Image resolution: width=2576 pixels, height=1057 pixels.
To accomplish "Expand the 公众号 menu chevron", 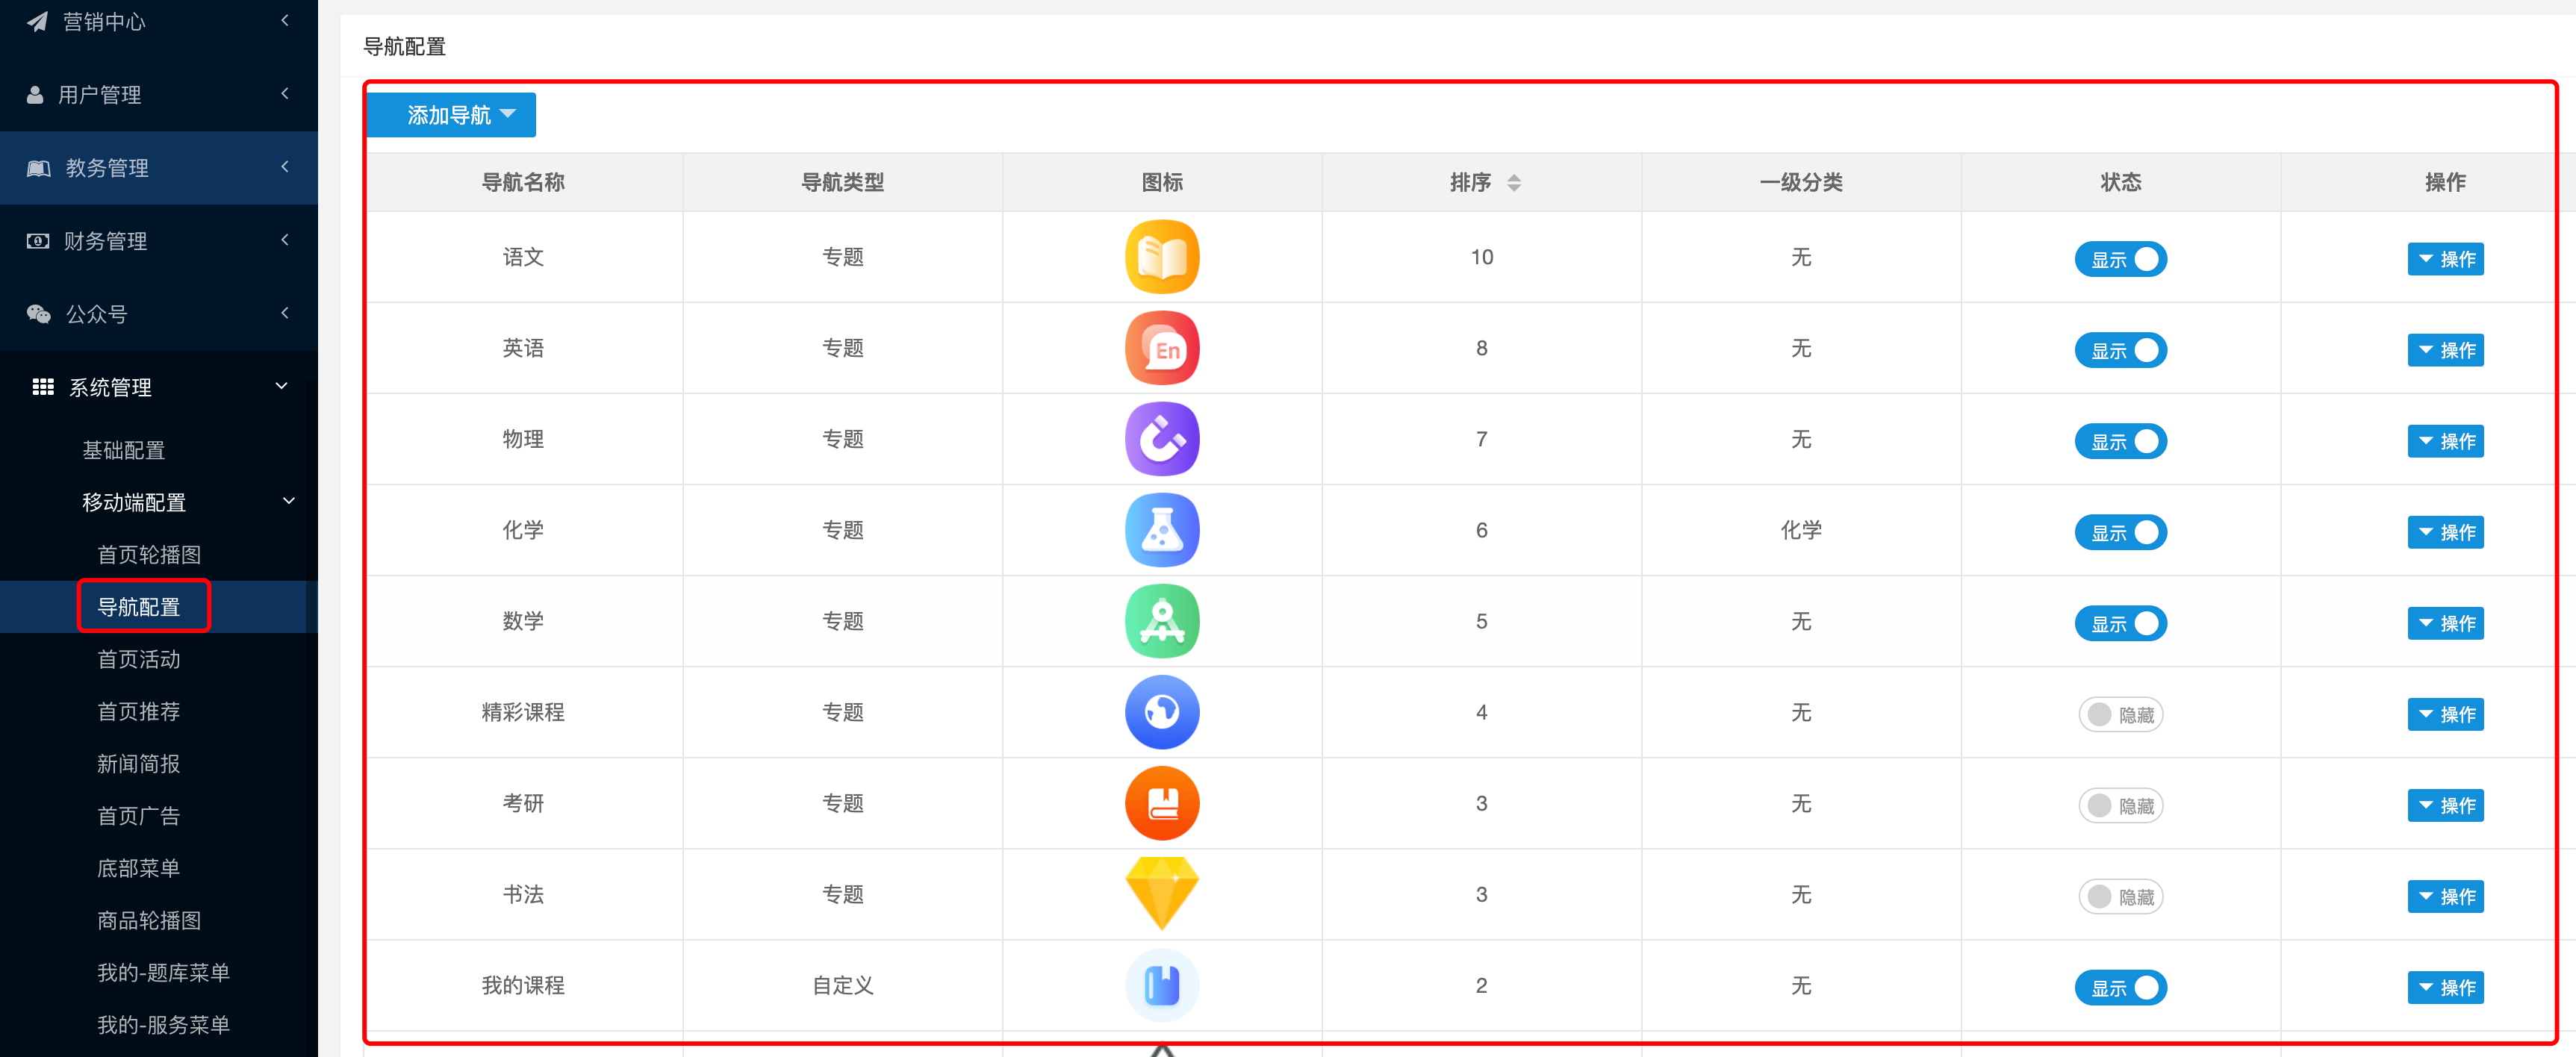I will pos(285,312).
